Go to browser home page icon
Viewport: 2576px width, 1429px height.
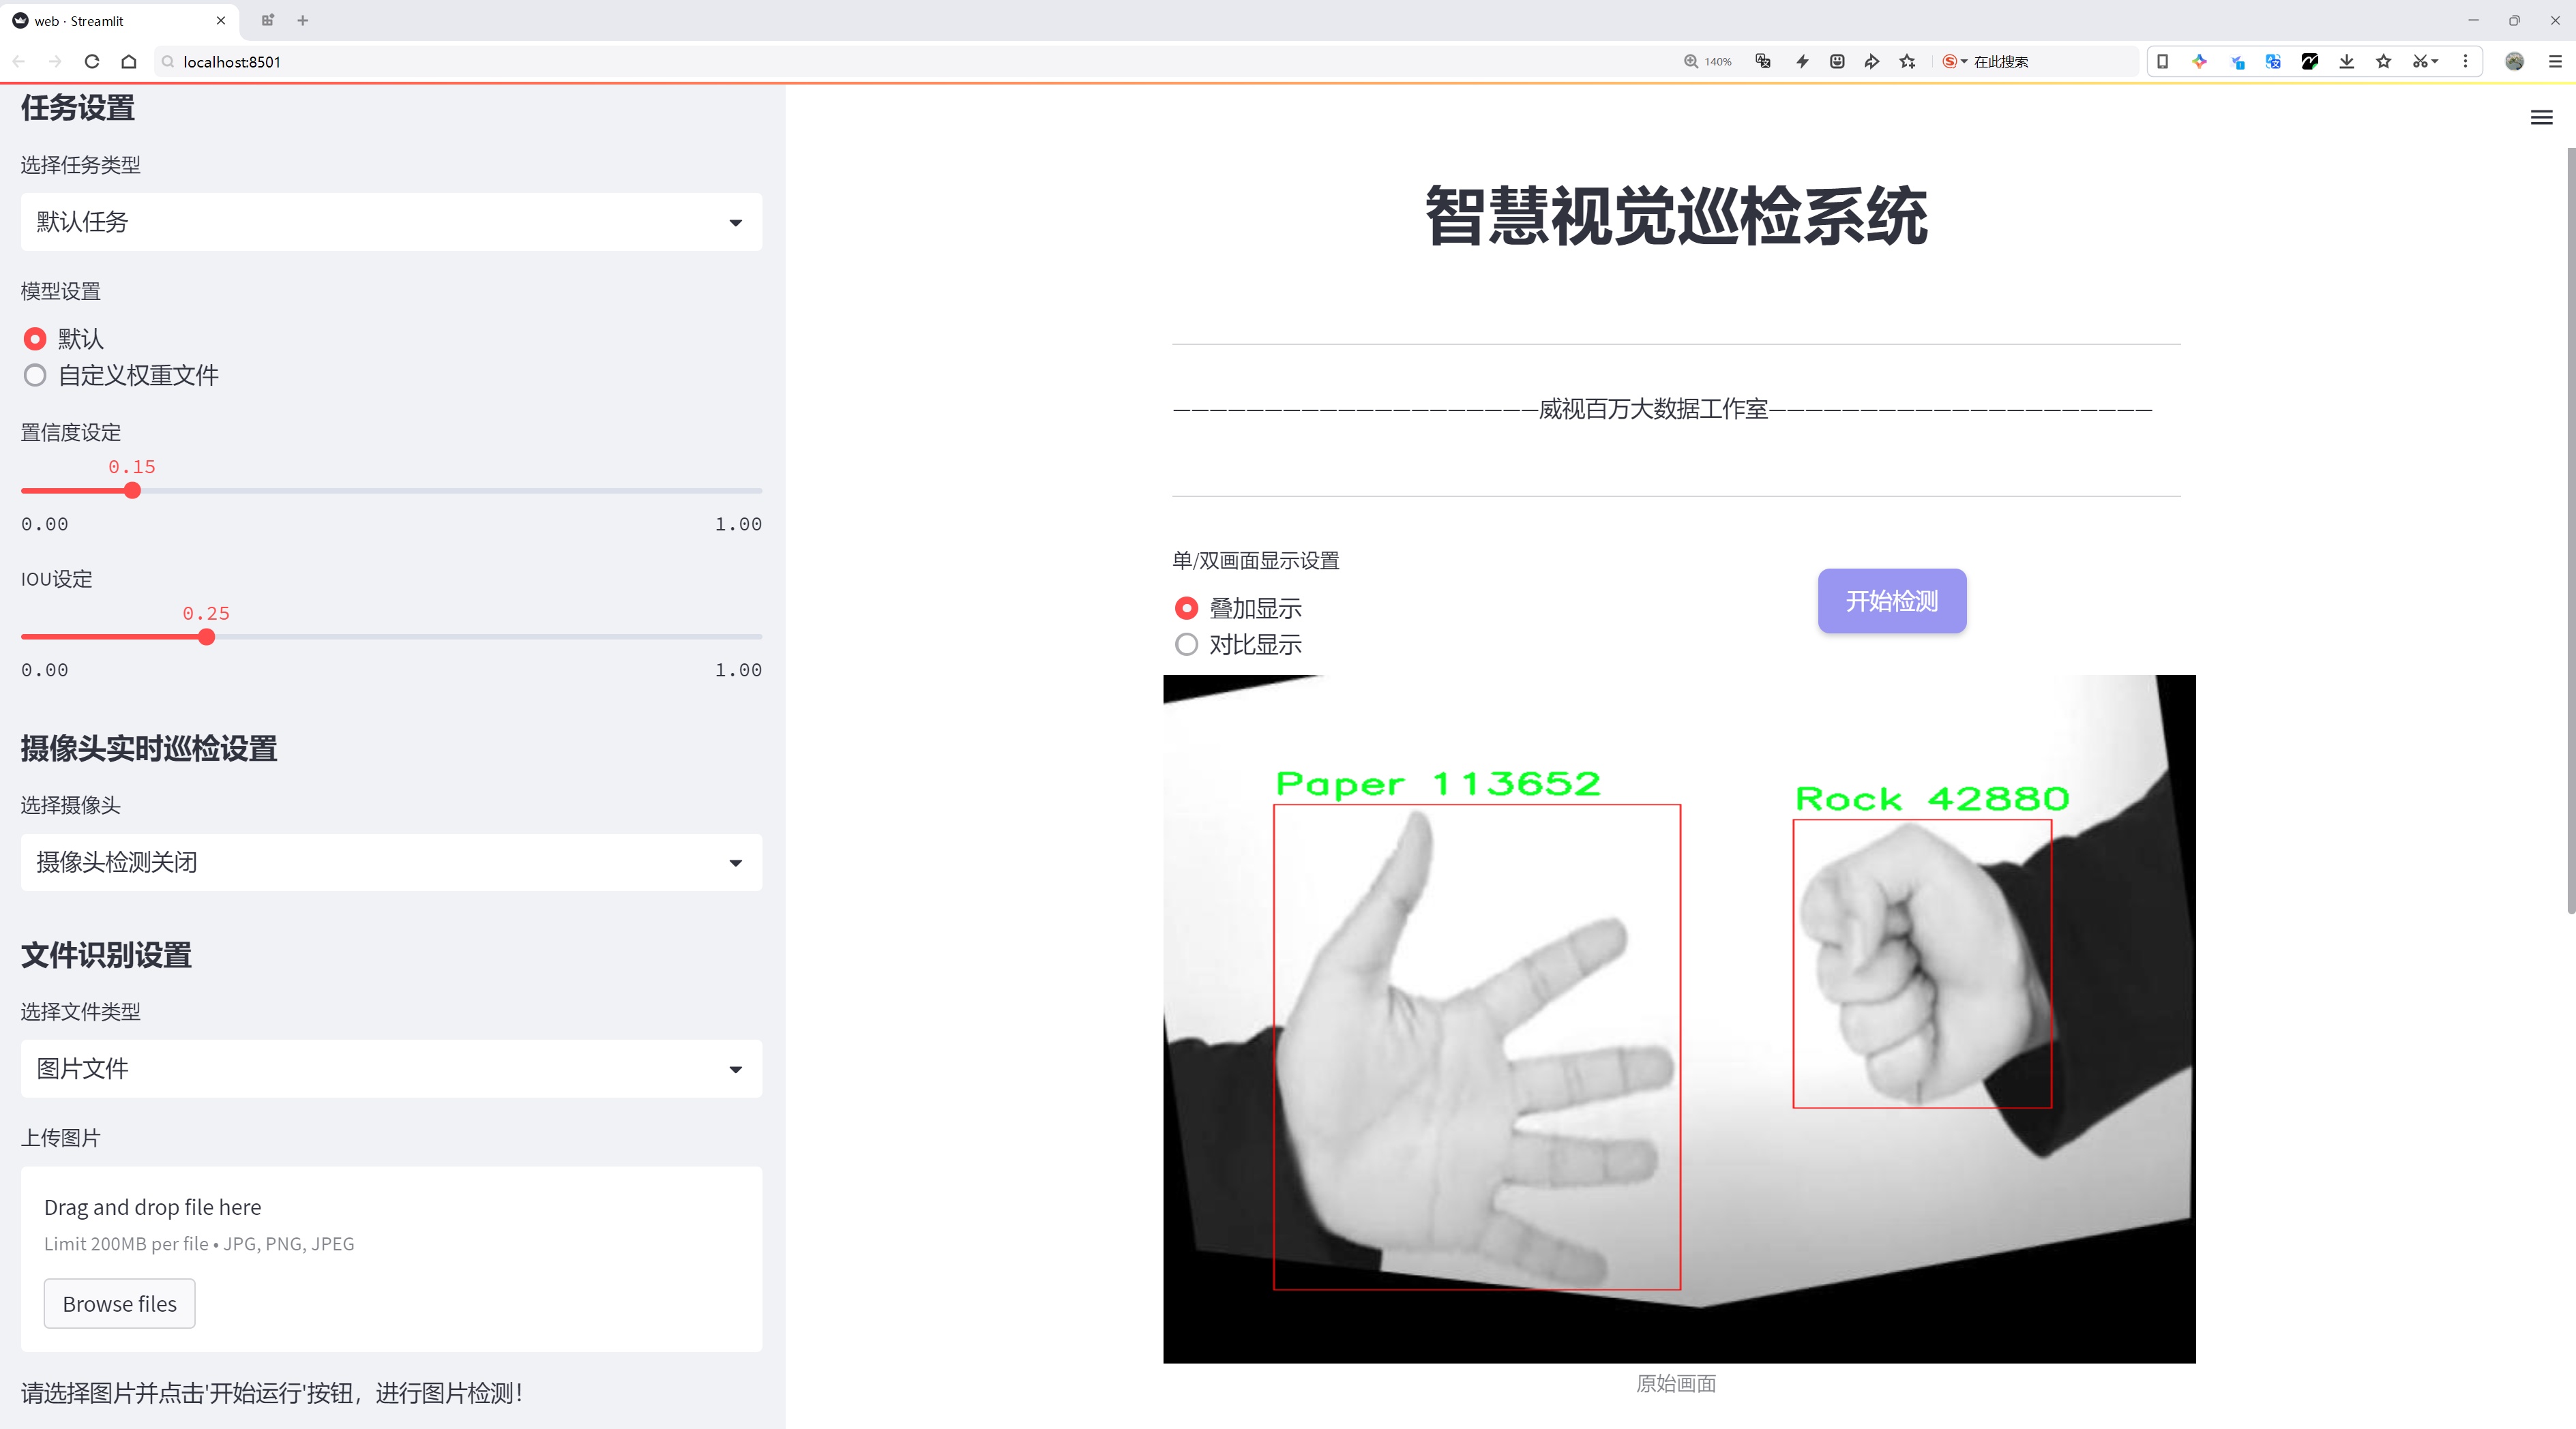(129, 62)
